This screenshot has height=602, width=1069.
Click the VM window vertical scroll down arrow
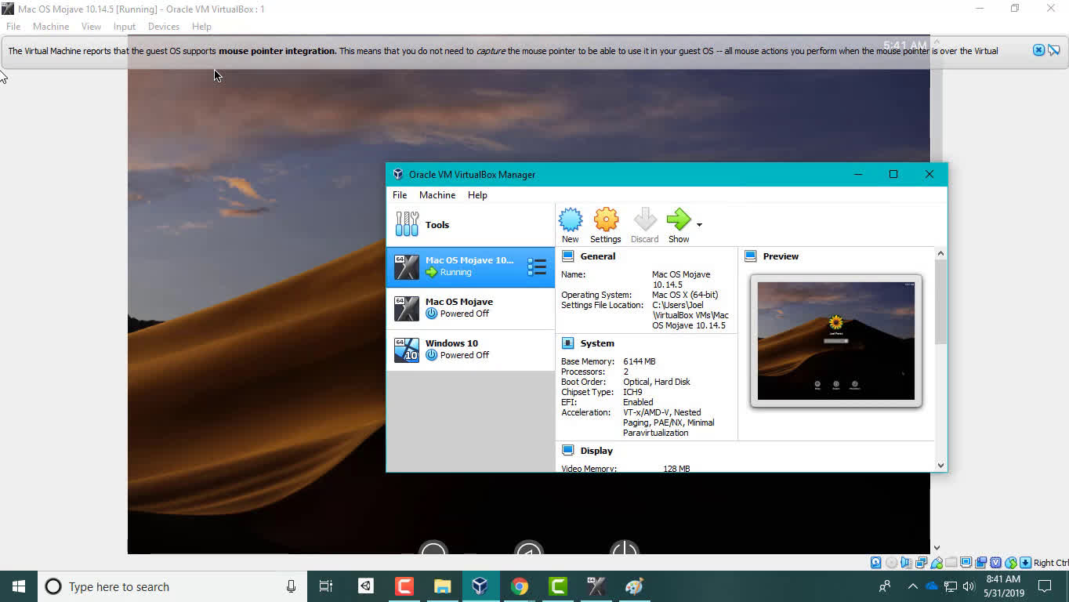coord(936,548)
